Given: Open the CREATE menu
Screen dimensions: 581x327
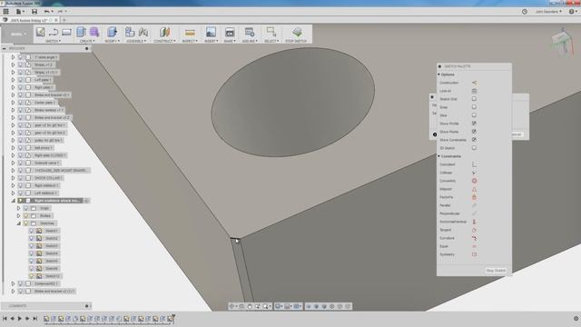Looking at the screenshot, I should point(87,41).
